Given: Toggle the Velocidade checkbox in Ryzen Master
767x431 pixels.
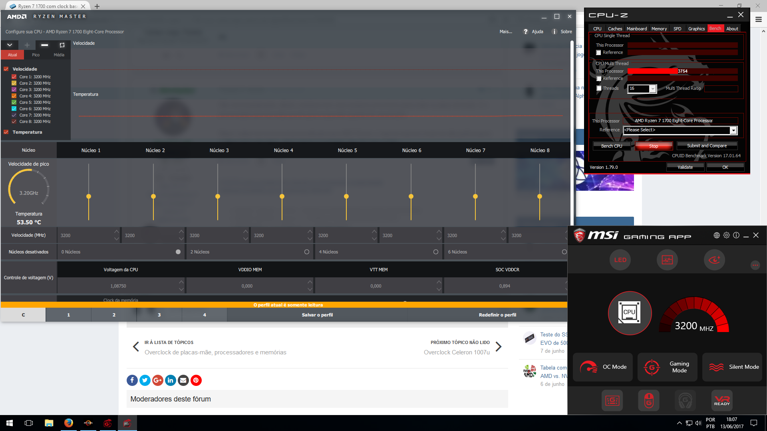Looking at the screenshot, I should pyautogui.click(x=6, y=69).
